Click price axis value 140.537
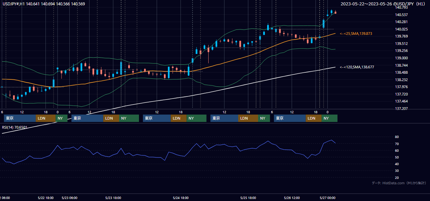430x201 pixels. (x=401, y=15)
